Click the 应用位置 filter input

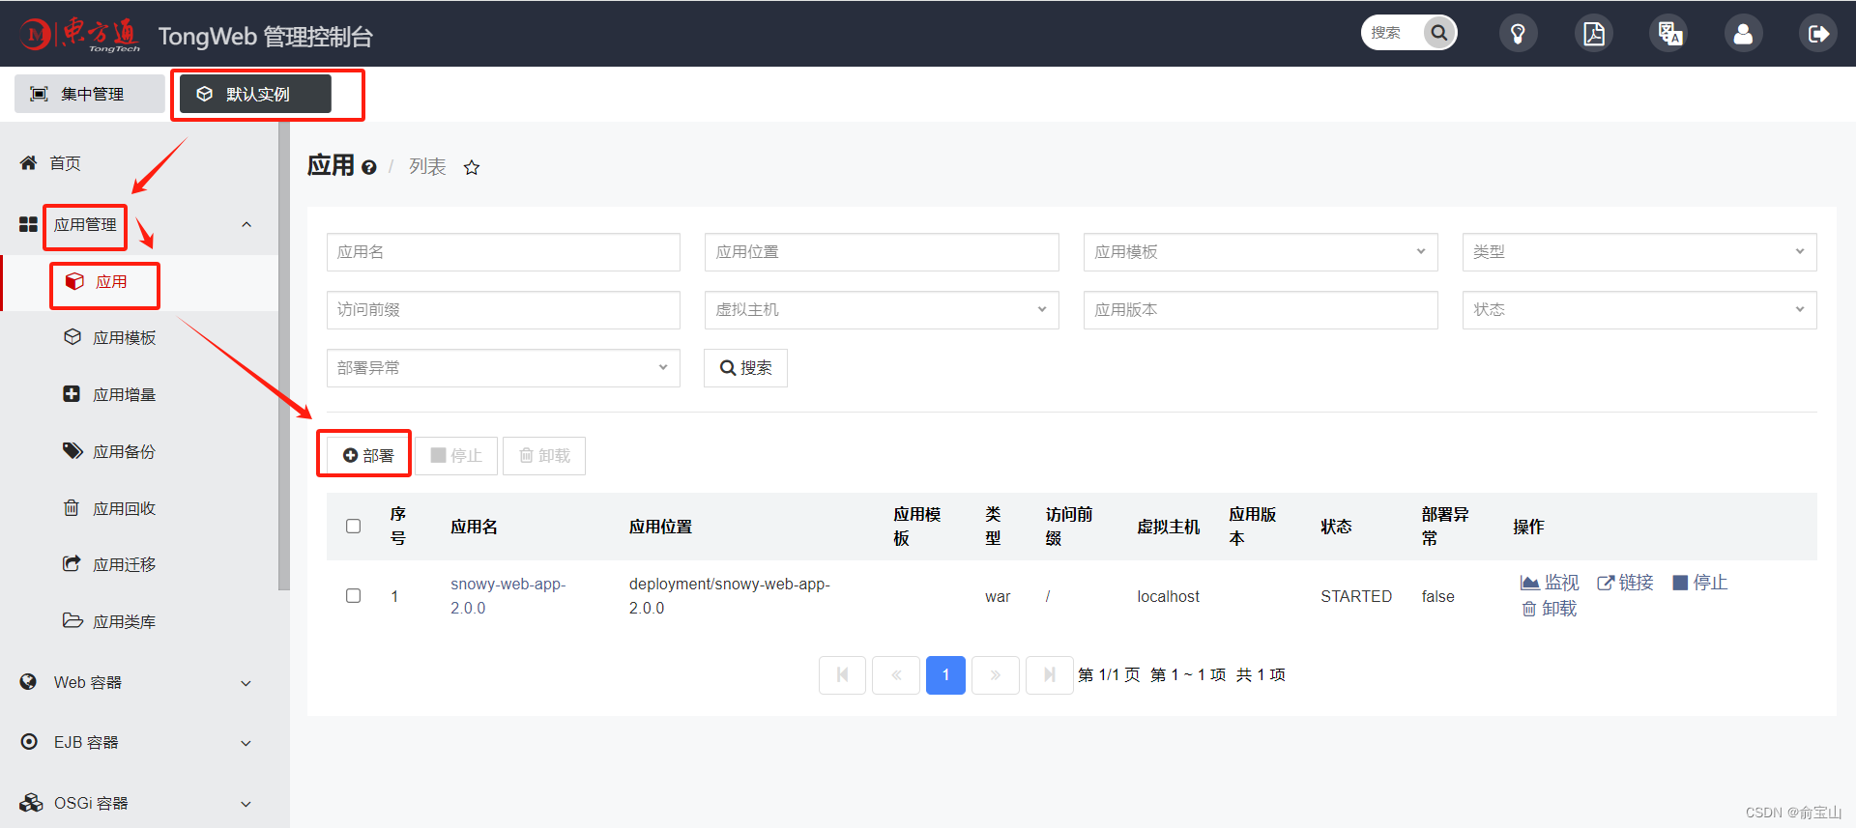tap(882, 252)
